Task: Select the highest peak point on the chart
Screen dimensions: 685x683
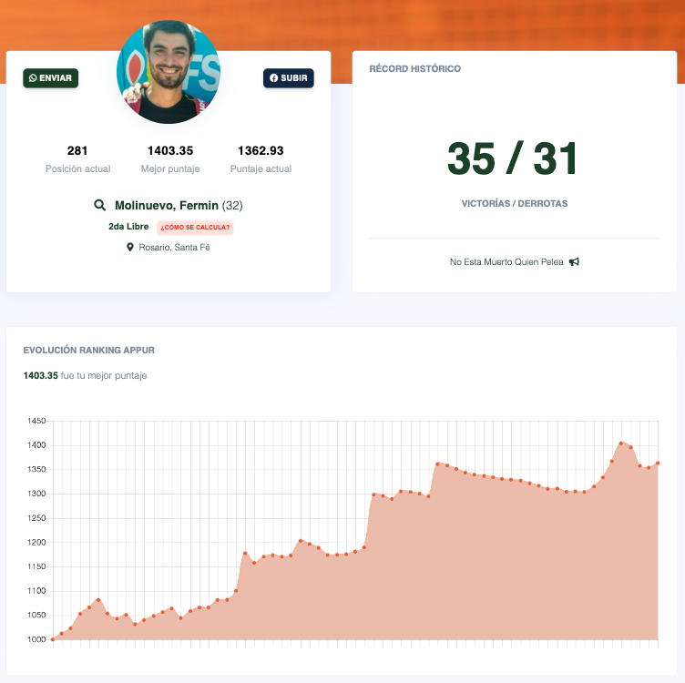Action: pos(621,443)
